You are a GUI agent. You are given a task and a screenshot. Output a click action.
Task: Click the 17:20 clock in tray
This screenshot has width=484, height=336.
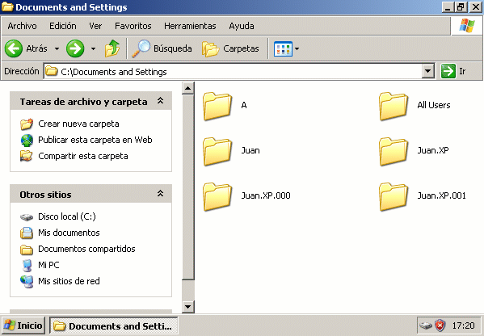coord(463,325)
